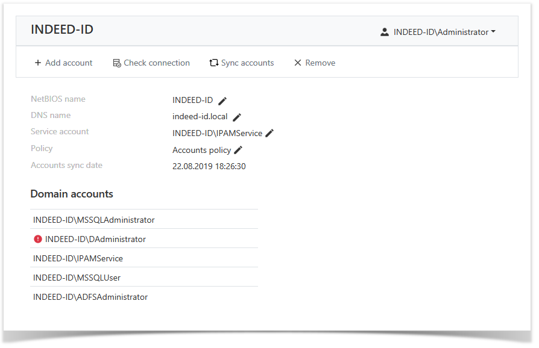Click the user avatar icon in header
This screenshot has width=539, height=348.
(385, 32)
